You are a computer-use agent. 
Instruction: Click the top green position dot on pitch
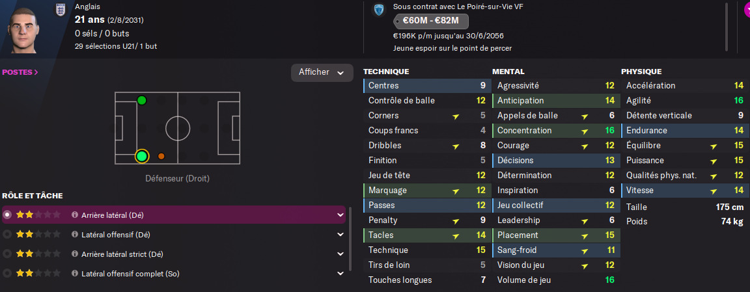(x=141, y=100)
